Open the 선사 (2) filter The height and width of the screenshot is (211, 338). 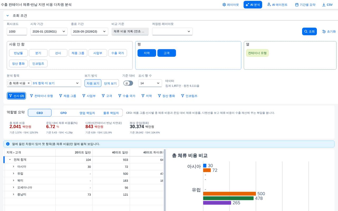16,96
